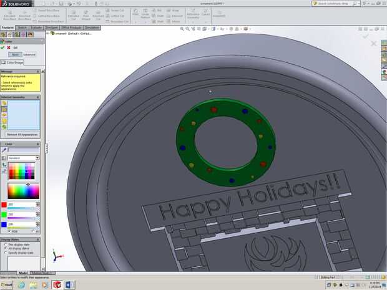Image resolution: width=387 pixels, height=290 pixels.
Task: Switch to the Simulation ribbon tab
Action: tap(92, 27)
